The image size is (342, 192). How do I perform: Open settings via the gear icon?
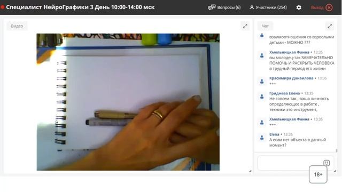tap(299, 7)
